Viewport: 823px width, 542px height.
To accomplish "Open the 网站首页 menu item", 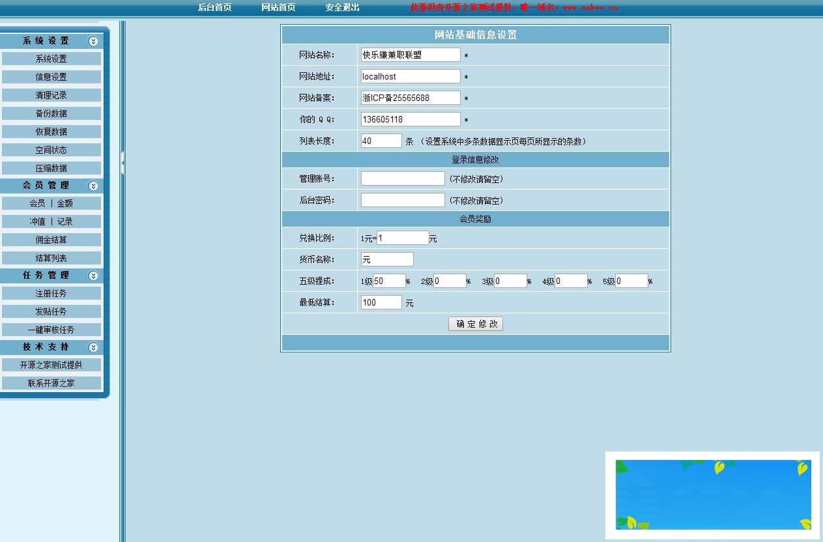I will click(x=280, y=8).
